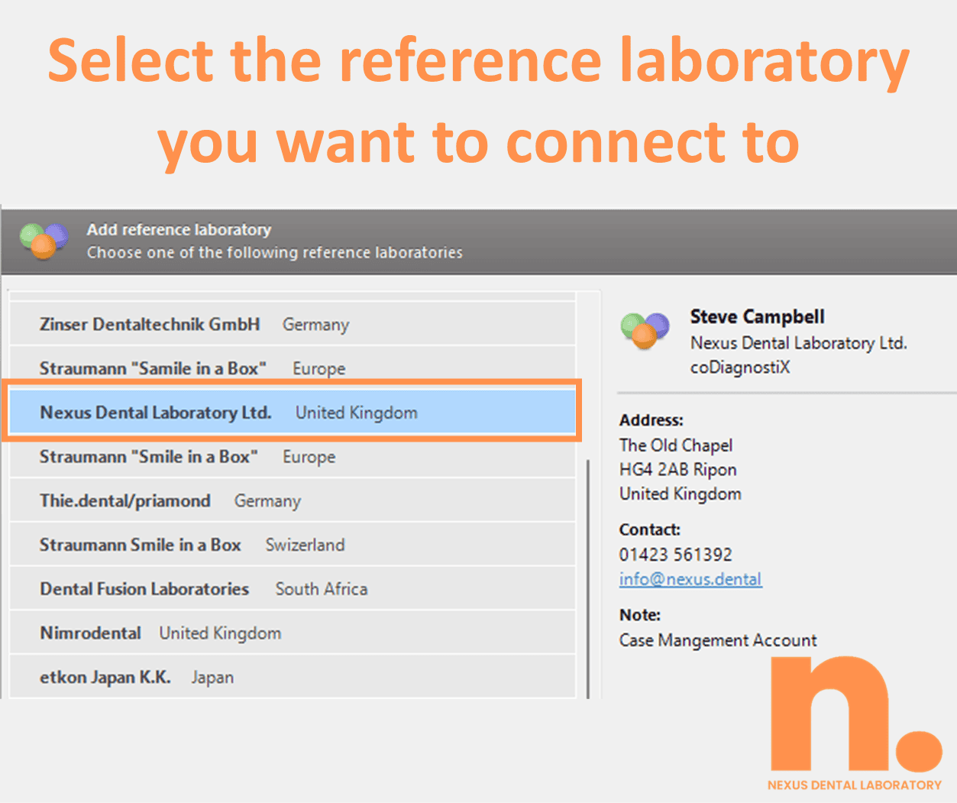Select Nimrodental United Kingdom row

point(293,633)
